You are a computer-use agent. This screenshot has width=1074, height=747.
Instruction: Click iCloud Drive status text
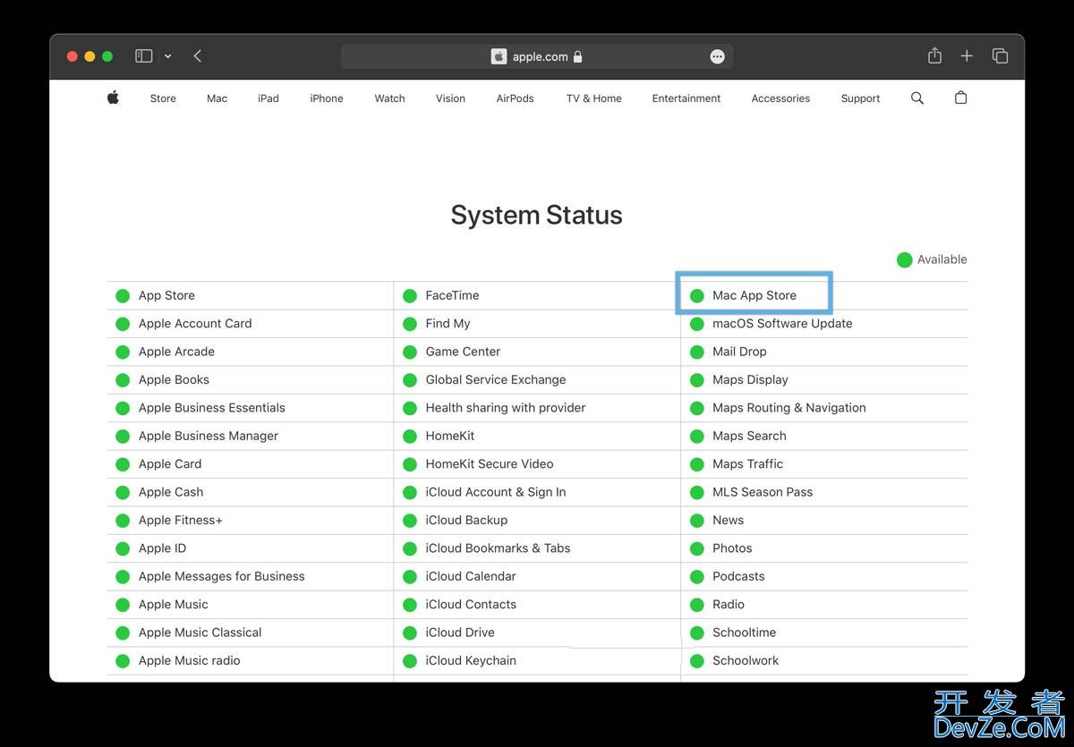(x=460, y=632)
